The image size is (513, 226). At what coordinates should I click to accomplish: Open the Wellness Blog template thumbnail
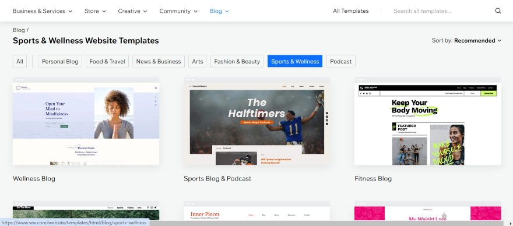coord(86,121)
